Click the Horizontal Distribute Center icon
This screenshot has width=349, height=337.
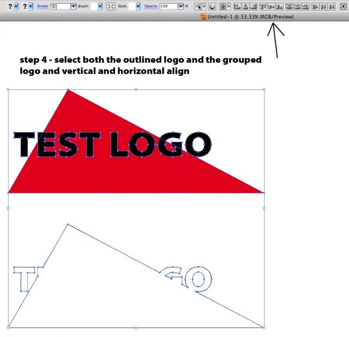tap(323, 7)
